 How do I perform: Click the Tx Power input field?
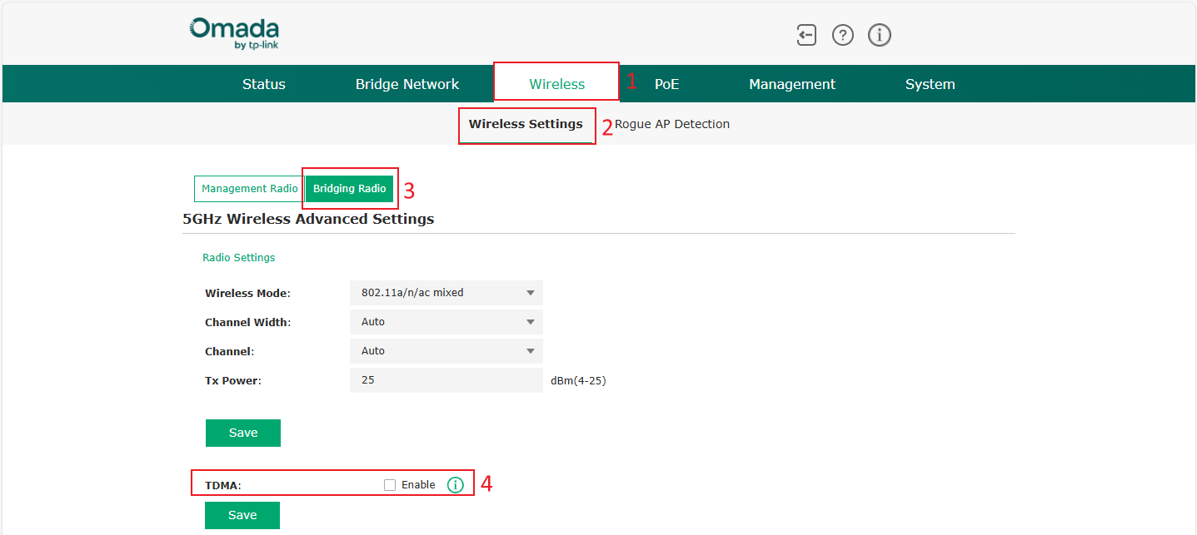tap(446, 380)
